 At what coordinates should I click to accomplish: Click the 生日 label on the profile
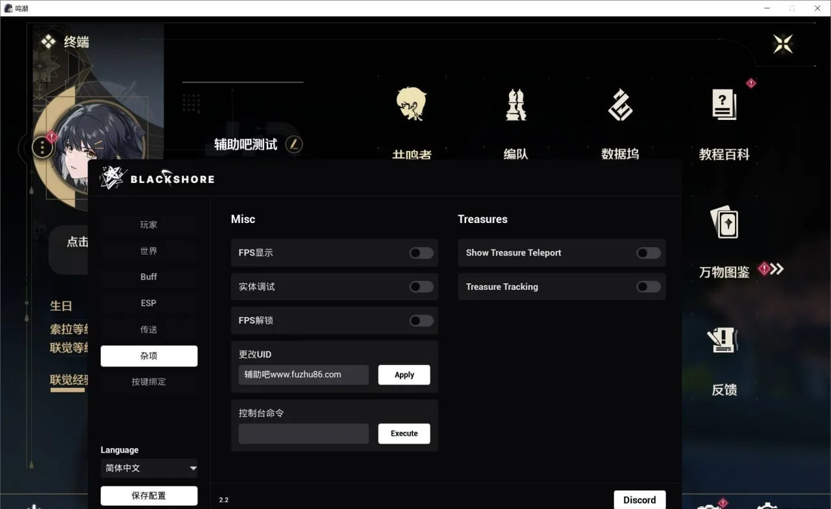pos(61,306)
